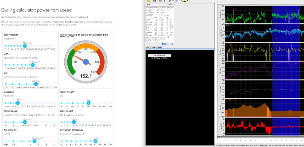Click the Drivetrain Efficiency slider handle at 97%

click(x=96, y=141)
